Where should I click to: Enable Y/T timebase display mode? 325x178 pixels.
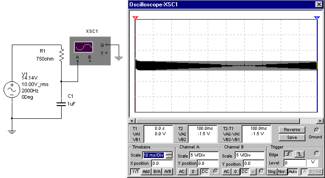click(135, 171)
